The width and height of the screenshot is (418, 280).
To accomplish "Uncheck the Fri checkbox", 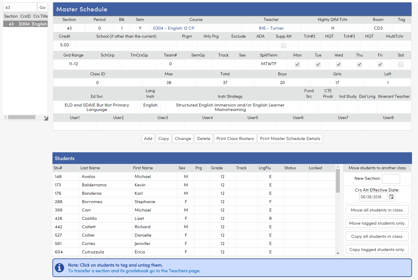I will tap(380, 64).
